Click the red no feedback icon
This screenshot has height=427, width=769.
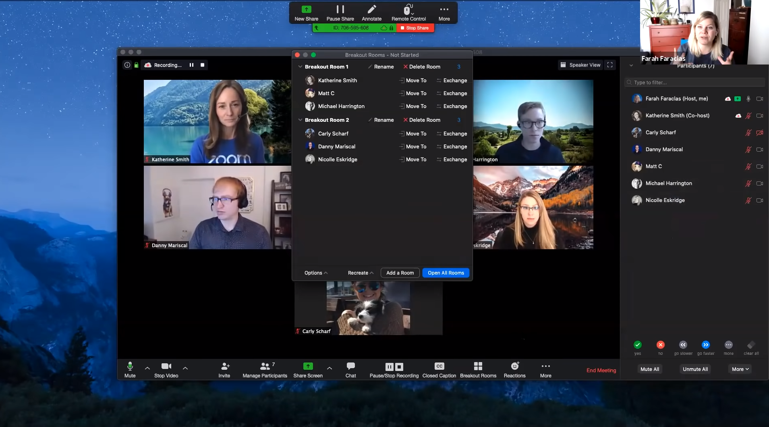coord(661,345)
